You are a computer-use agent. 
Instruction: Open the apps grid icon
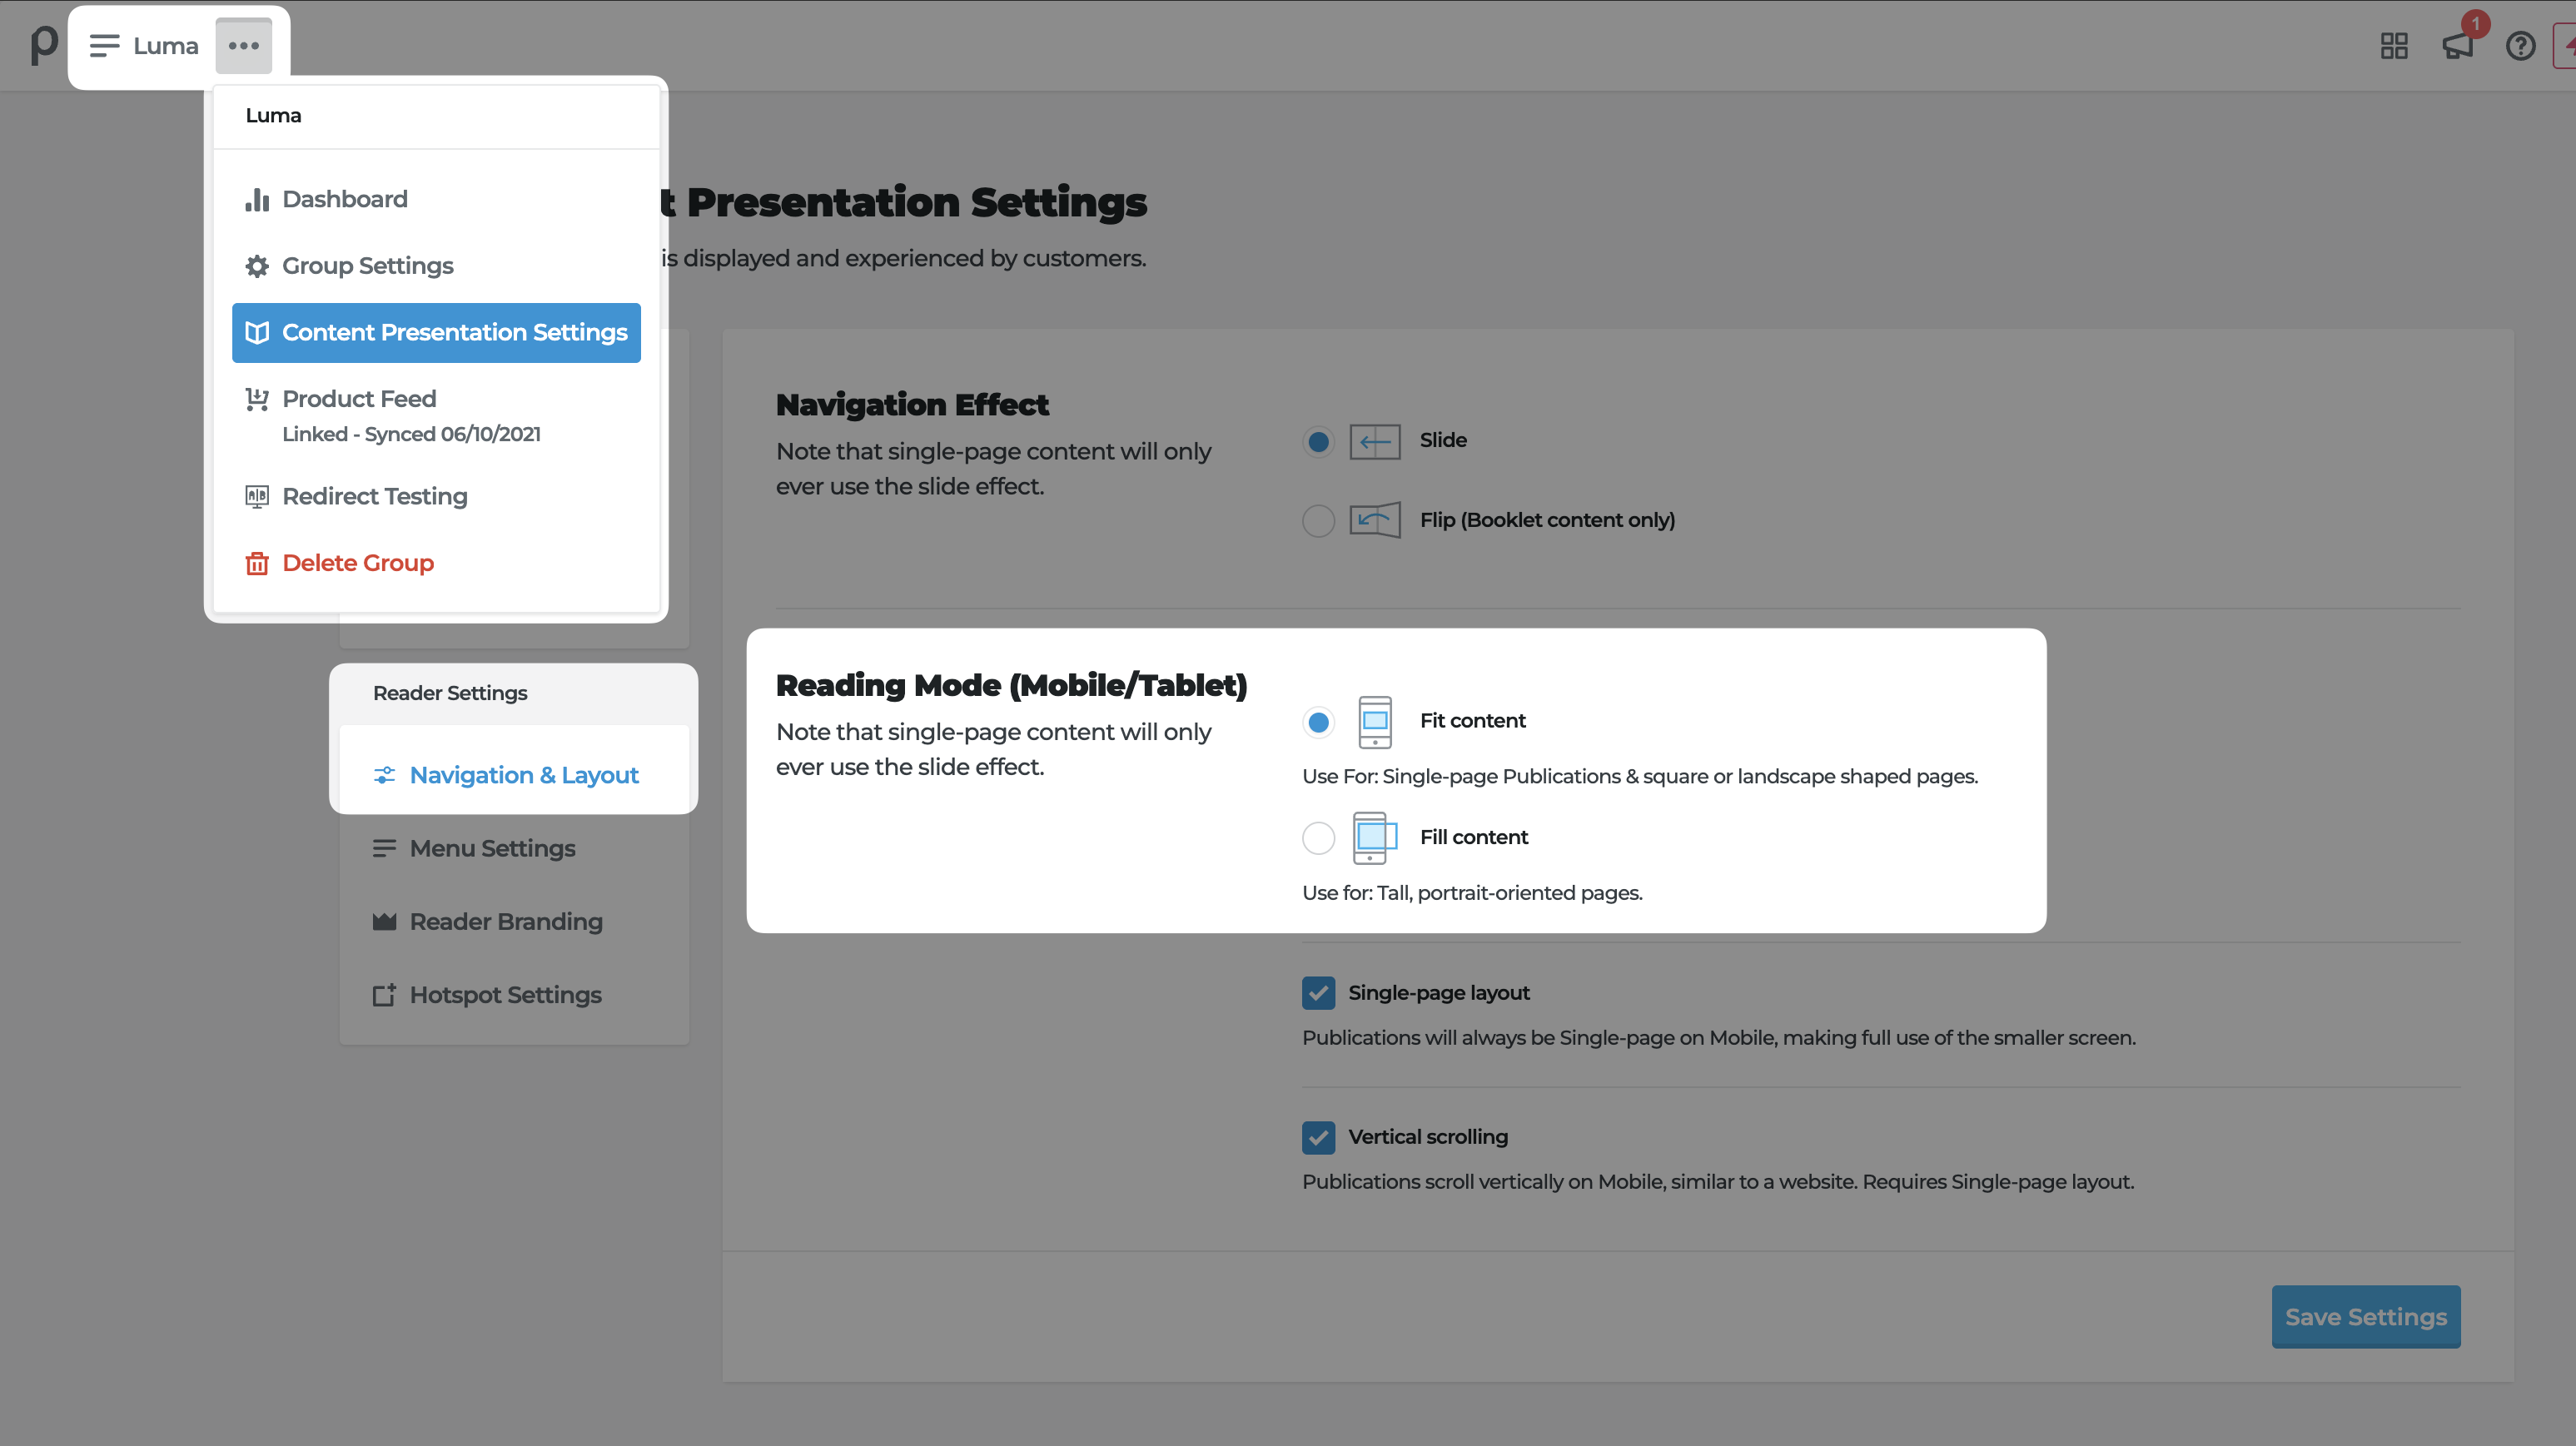pos(2394,46)
